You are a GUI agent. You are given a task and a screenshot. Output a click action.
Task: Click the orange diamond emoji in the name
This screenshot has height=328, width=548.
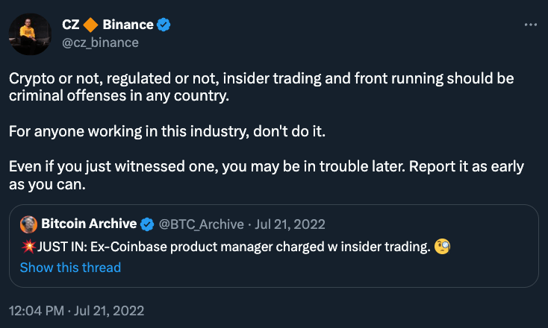(x=92, y=25)
